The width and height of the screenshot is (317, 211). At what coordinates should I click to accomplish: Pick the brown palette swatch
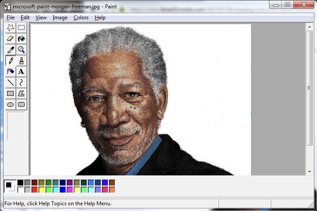(x=112, y=183)
